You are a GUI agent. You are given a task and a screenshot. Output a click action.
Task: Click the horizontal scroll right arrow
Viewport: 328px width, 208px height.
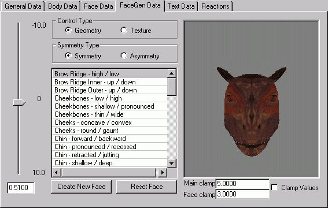163,173
